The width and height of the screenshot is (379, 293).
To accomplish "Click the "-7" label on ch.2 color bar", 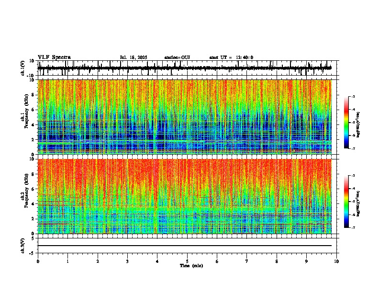I will pos(353,227).
